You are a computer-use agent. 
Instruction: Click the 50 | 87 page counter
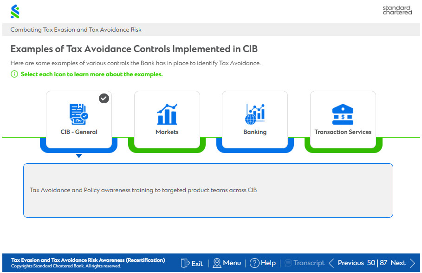click(377, 263)
